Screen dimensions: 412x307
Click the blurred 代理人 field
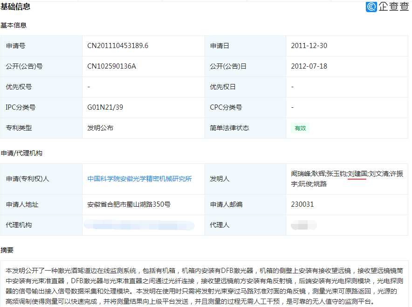point(303,225)
